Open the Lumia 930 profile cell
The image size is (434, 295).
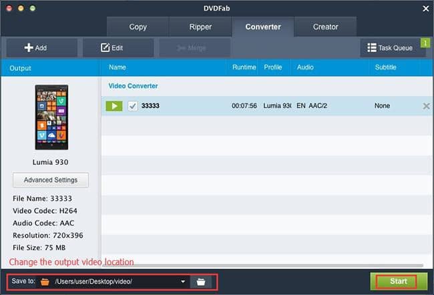pos(277,105)
